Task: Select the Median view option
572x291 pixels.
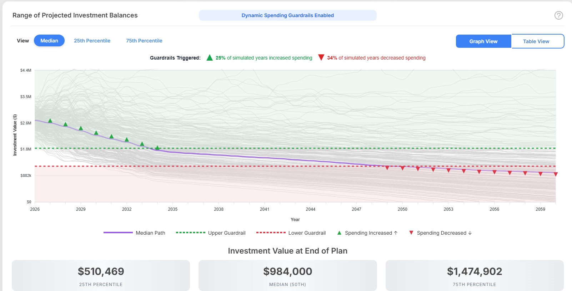Action: 49,41
